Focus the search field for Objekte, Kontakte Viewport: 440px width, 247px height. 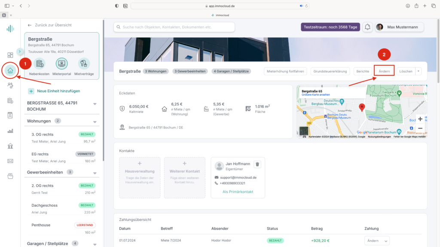coord(174,27)
